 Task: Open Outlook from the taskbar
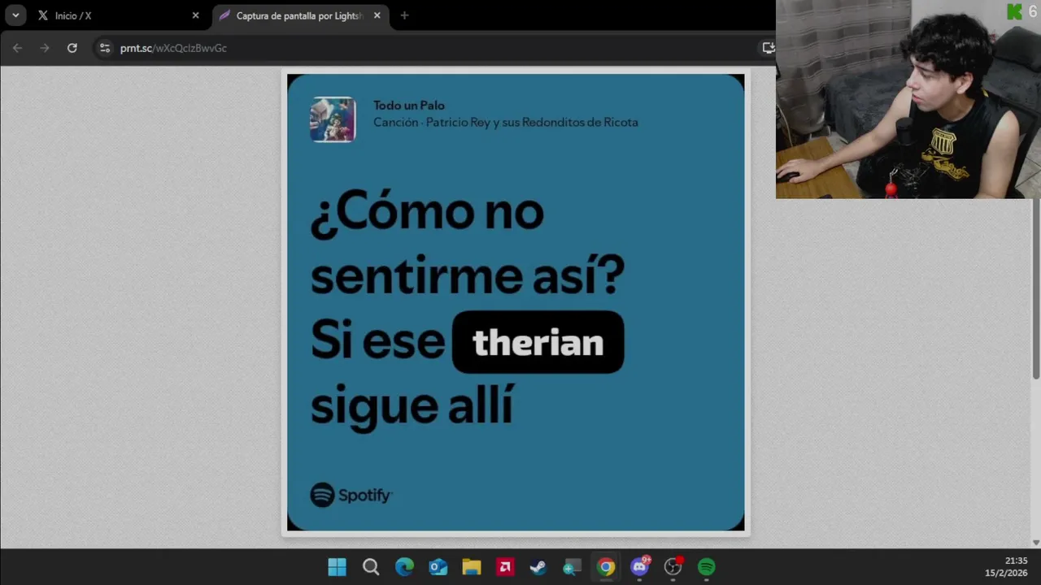coord(438,567)
